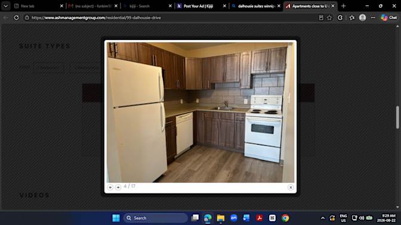
Task: Open the browser profile avatar
Action: pos(362,18)
